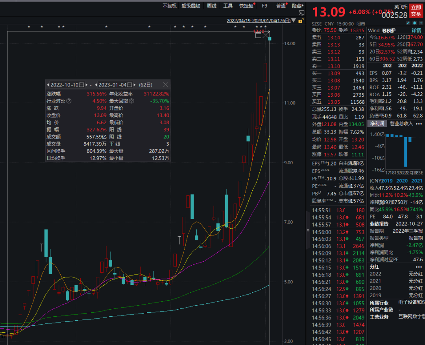Screen dimensions: 425x345
Task: Open the 详情 details link
Action: click(x=416, y=31)
